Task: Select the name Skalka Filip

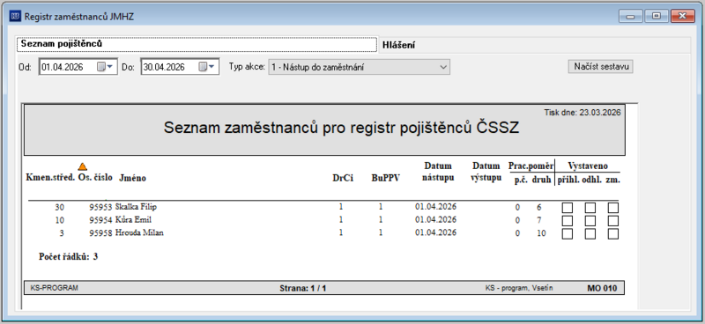Action: pos(137,207)
